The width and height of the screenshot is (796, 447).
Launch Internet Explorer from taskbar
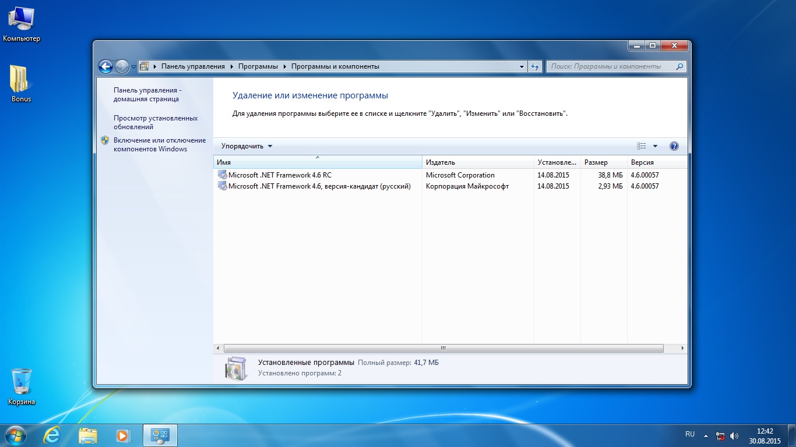[52, 435]
